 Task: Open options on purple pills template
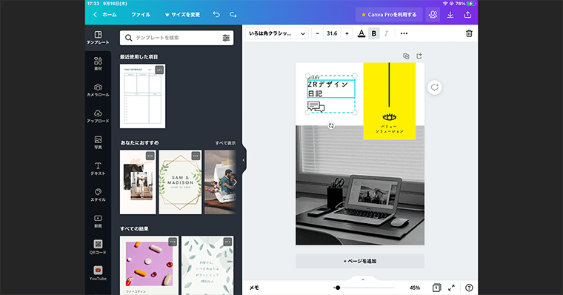point(173,242)
